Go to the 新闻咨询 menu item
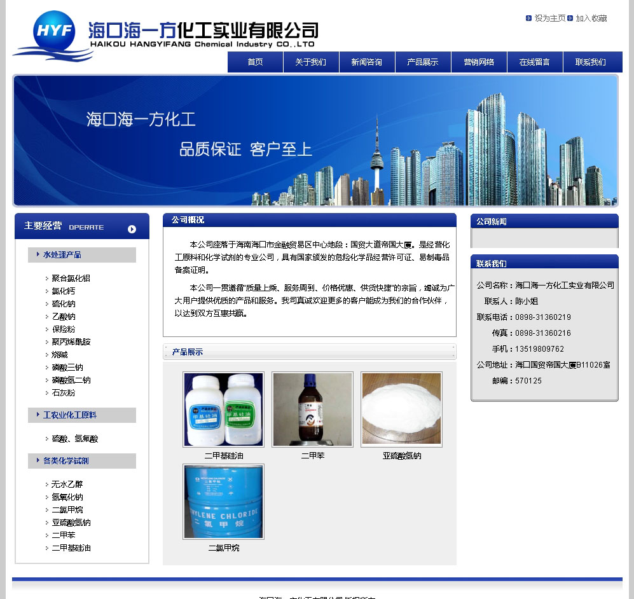This screenshot has height=599, width=634. (367, 62)
